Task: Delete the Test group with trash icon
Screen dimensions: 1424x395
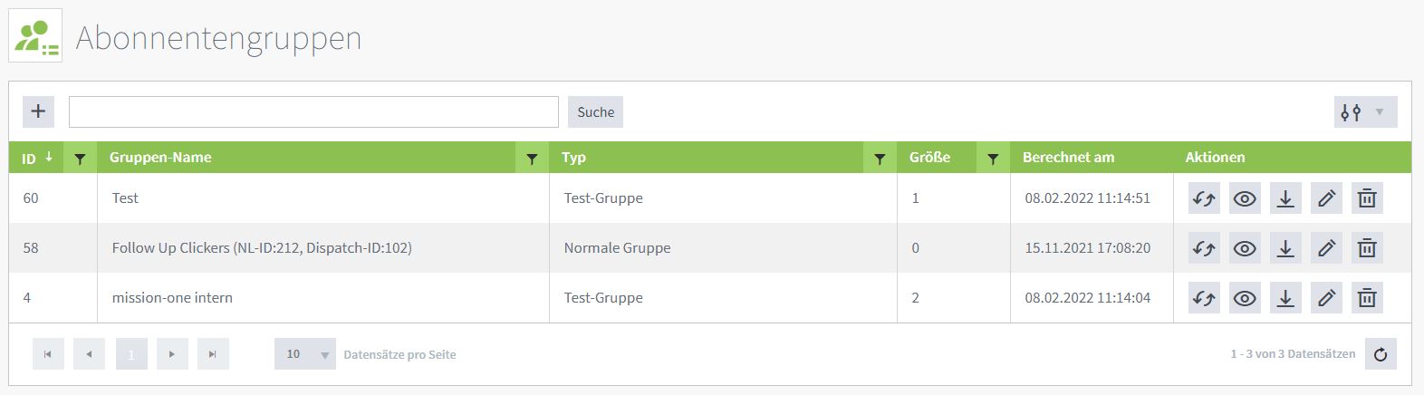Action: pyautogui.click(x=1367, y=198)
